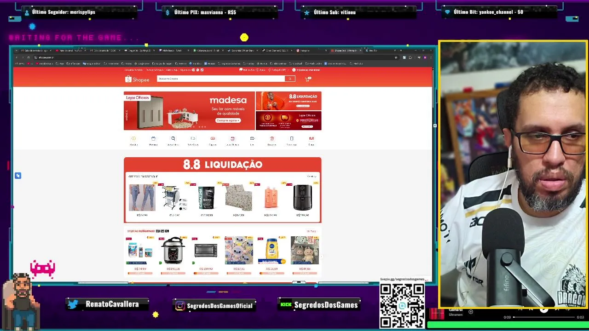
Task: Click the Shopee logo in header
Action: (x=137, y=80)
